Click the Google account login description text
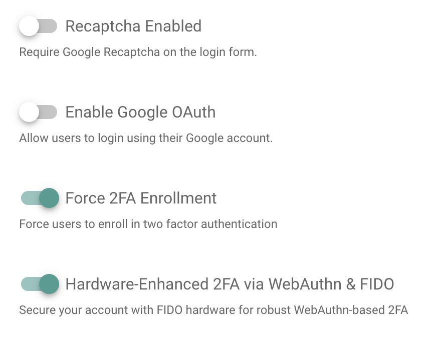Viewport: 444px width, 337px height. click(x=146, y=138)
